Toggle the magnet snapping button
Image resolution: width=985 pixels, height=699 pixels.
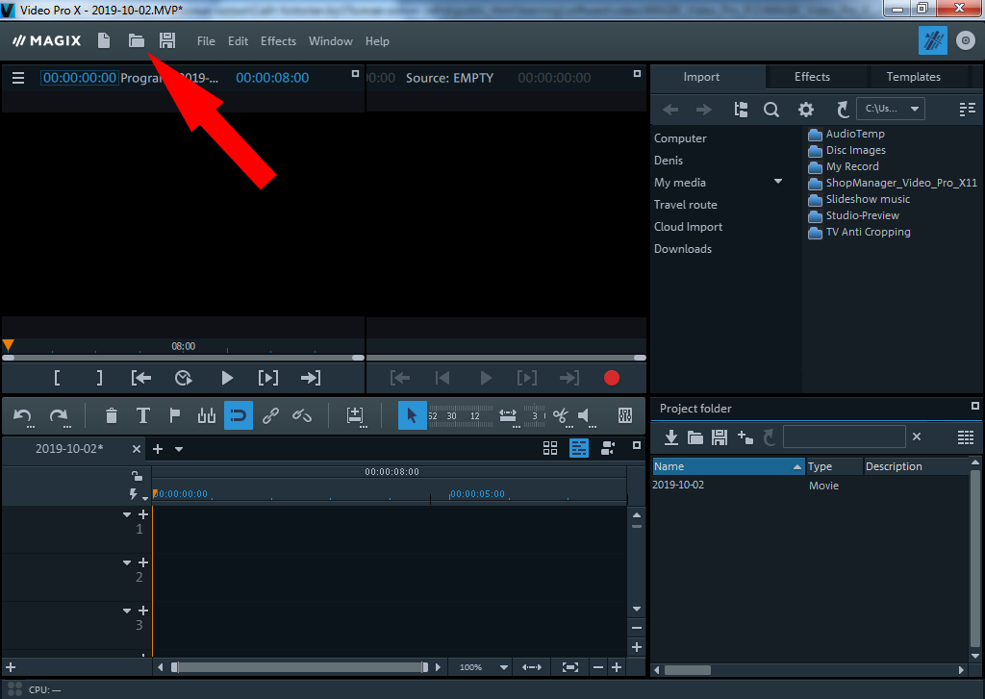(239, 415)
